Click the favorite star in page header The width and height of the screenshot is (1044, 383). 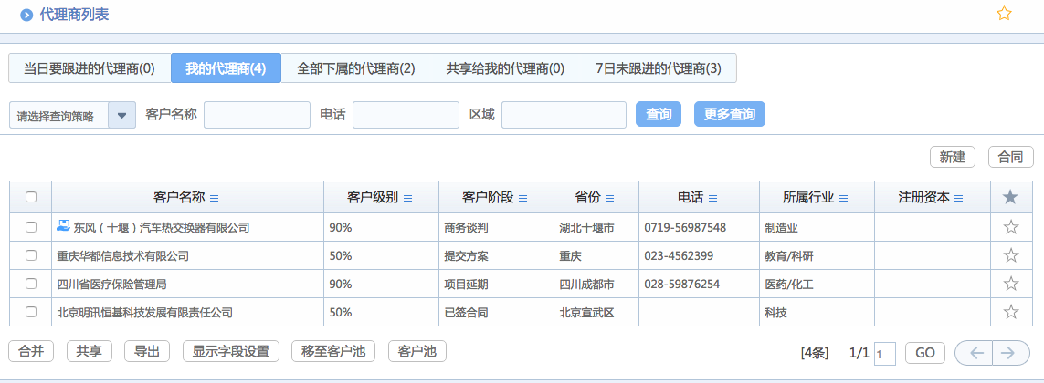point(1004,14)
